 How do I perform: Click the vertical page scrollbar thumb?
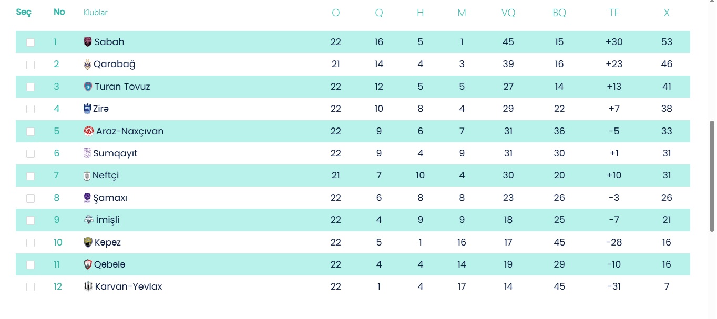712,176
